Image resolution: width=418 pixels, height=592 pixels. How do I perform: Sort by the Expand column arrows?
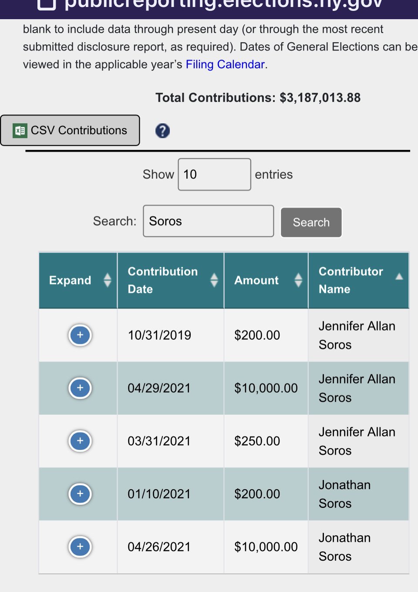coord(108,280)
